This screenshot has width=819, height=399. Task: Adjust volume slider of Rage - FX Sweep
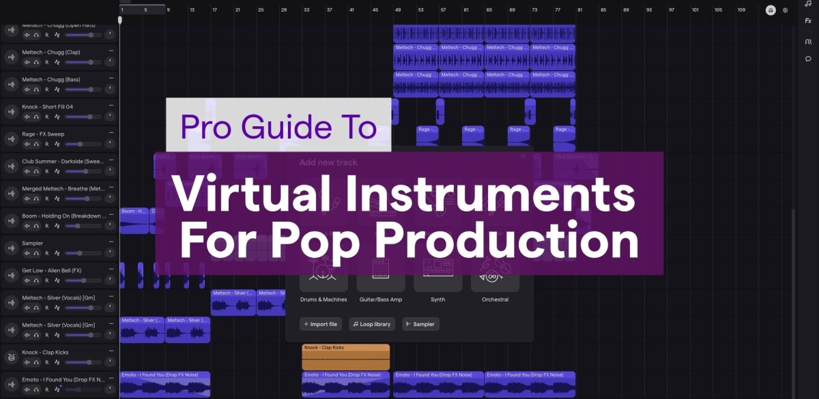[x=83, y=144]
